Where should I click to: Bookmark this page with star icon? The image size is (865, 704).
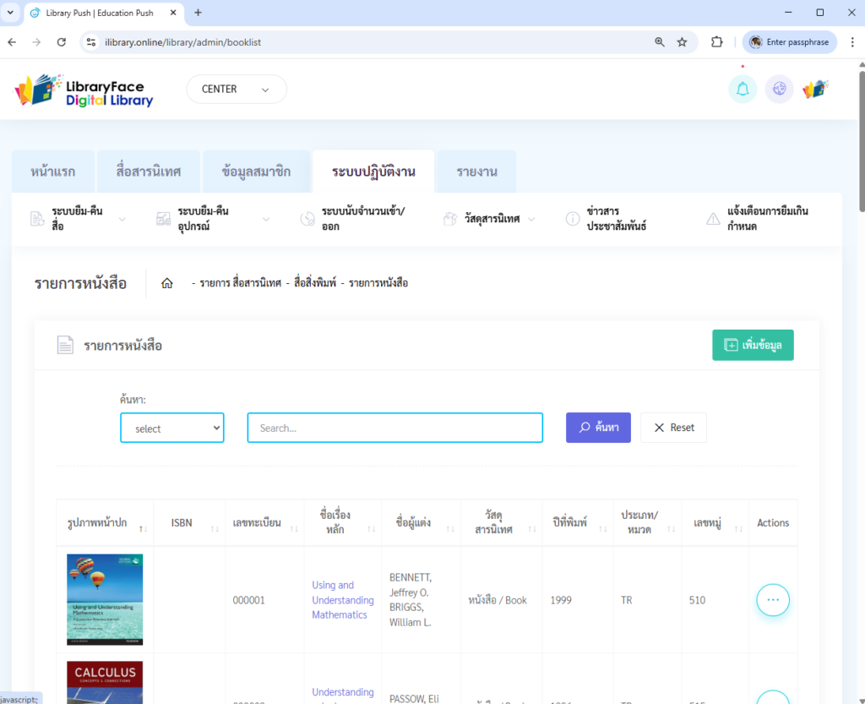coord(682,42)
